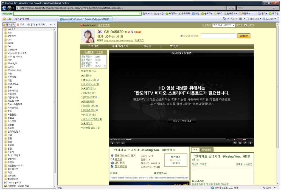Open the 검색 dropdown on the Naver toolbar
Viewport: 281px width, 191px height.
[x=149, y=14]
